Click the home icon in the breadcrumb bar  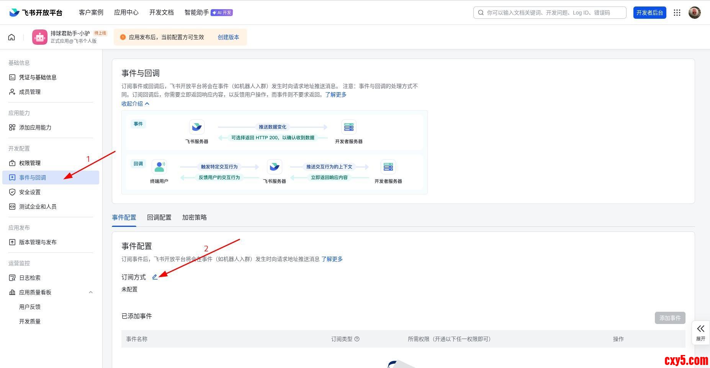coord(11,37)
